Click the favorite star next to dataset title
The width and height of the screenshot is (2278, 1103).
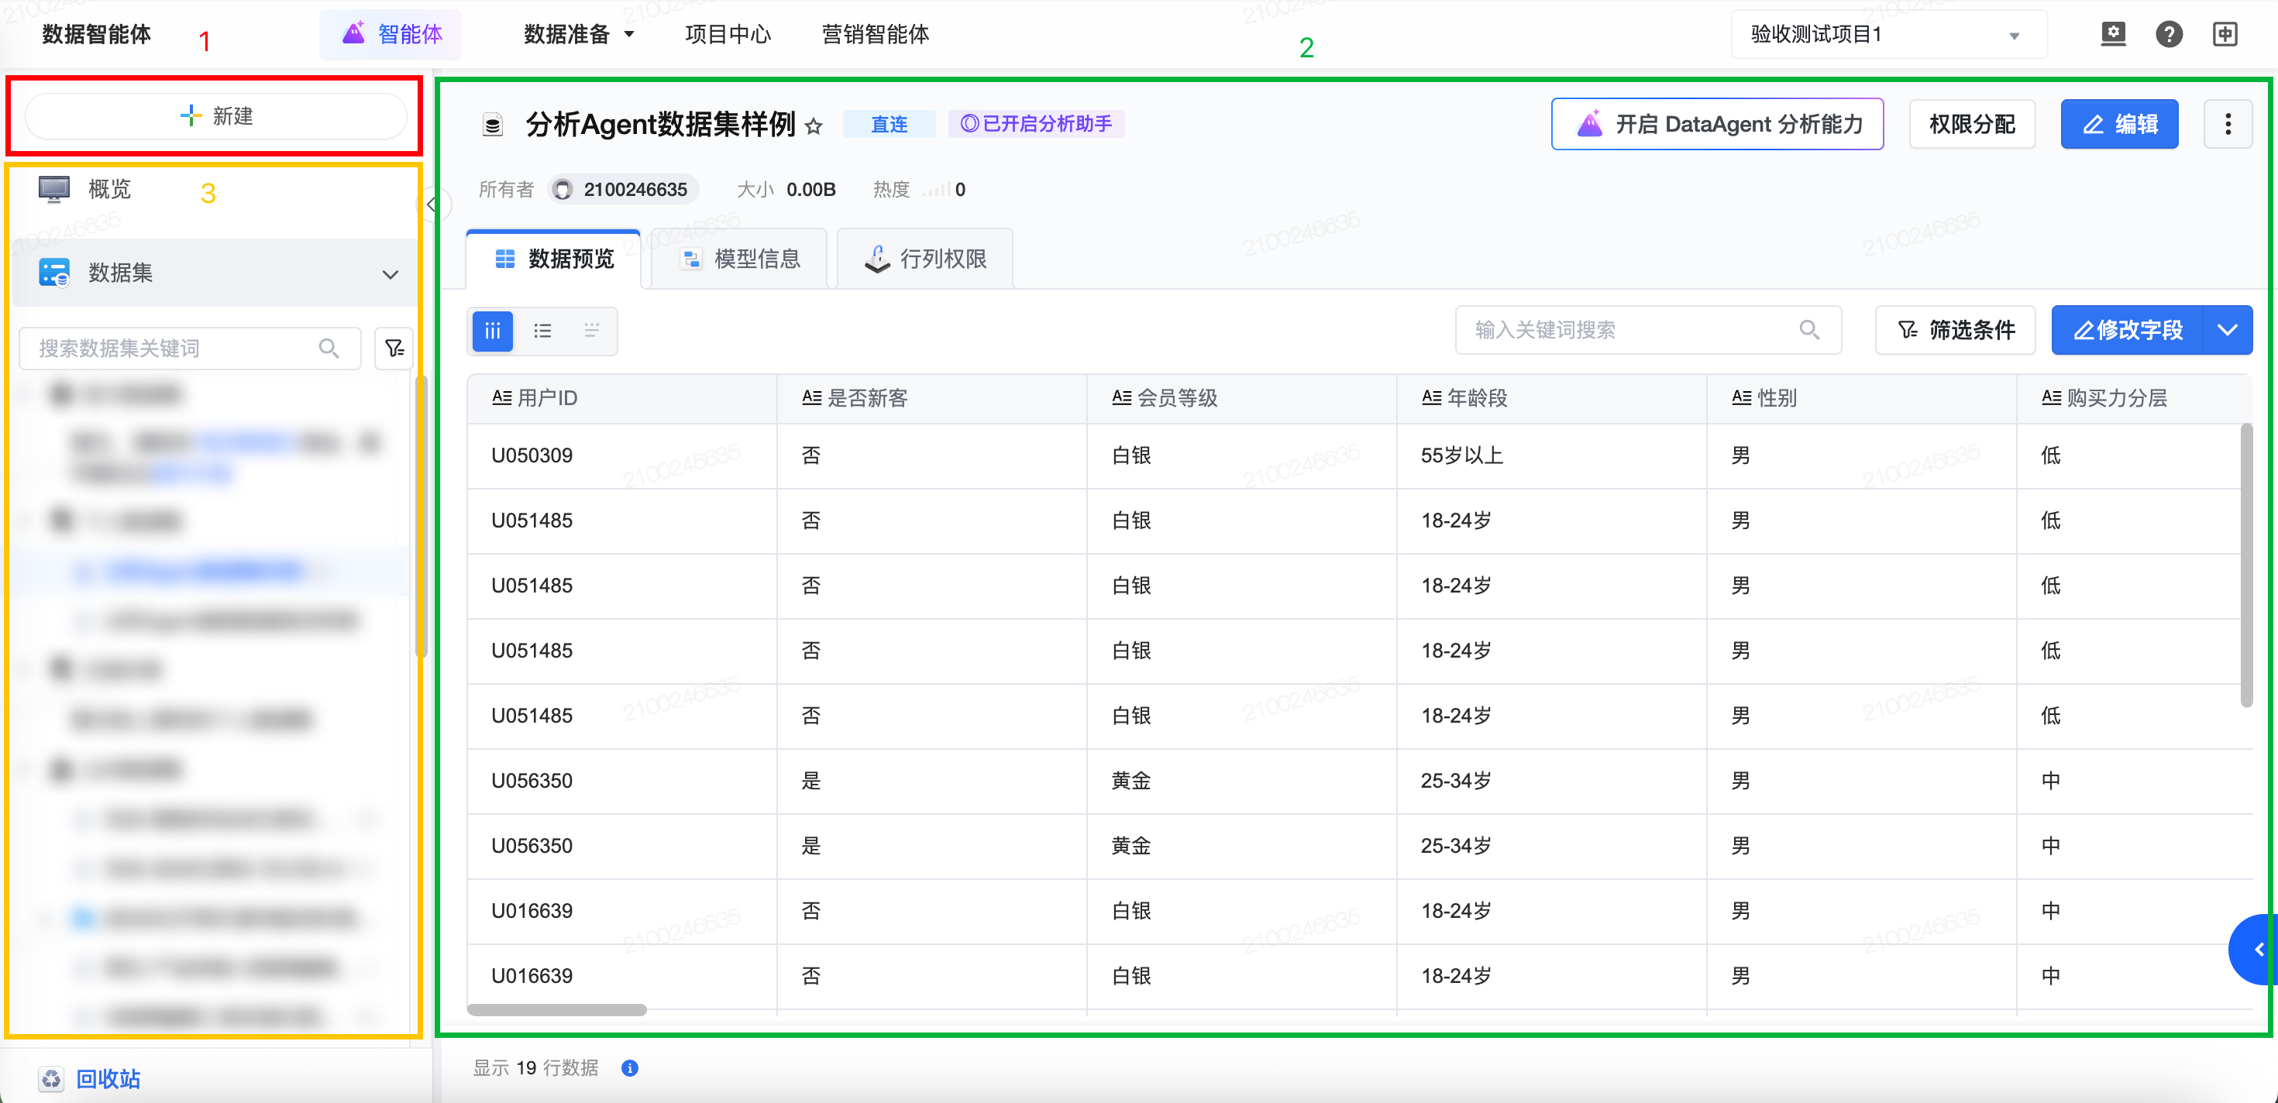pos(814,126)
